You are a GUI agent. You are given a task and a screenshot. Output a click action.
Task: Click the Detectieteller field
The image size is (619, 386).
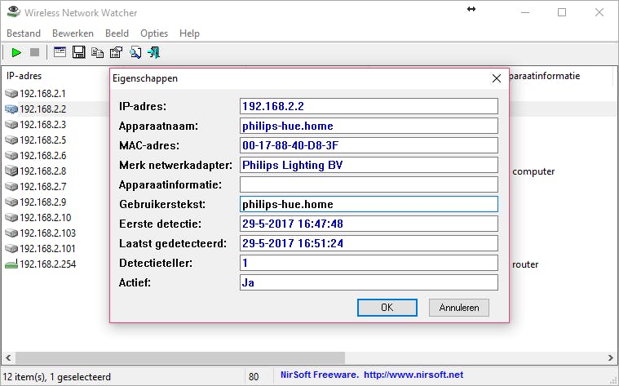pyautogui.click(x=369, y=263)
